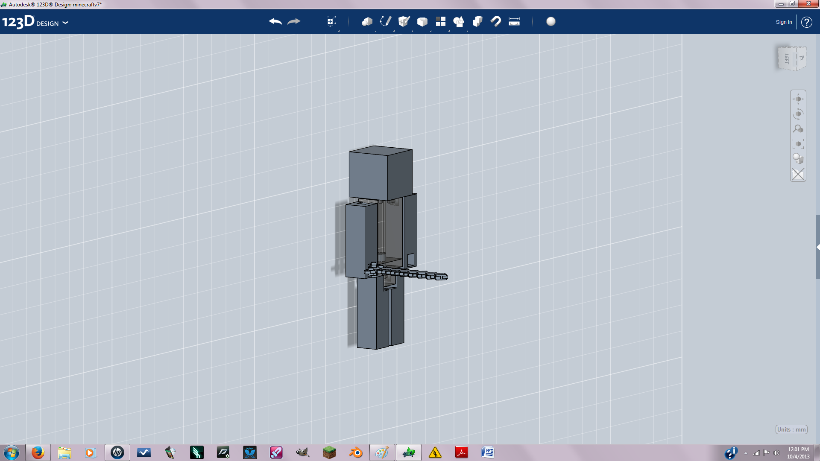Image resolution: width=820 pixels, height=461 pixels.
Task: Select the Orbit navigation tool
Action: coord(798,114)
